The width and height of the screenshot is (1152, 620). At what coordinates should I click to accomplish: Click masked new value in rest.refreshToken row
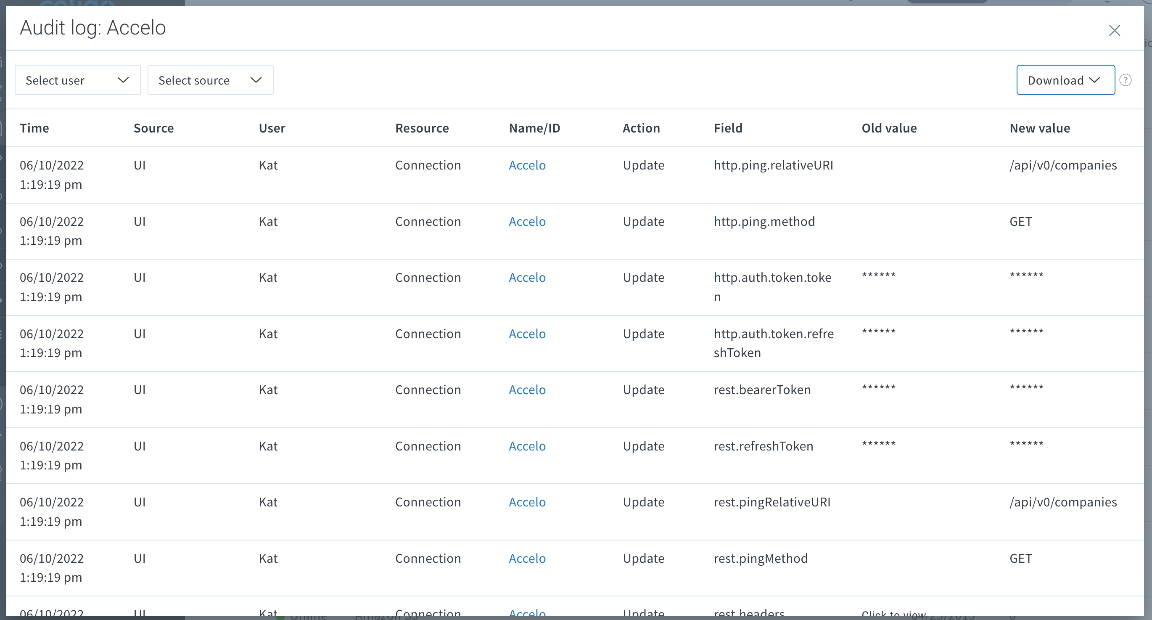pos(1026,444)
